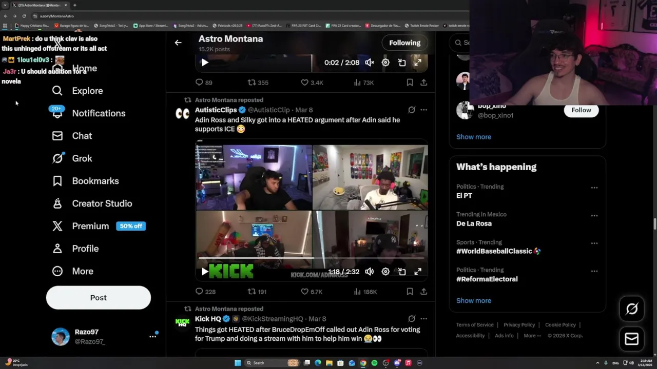Open Bookmarks in the sidebar
657x369 pixels.
(85, 181)
